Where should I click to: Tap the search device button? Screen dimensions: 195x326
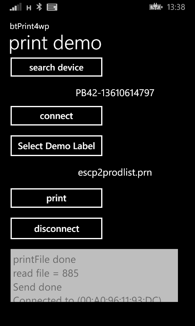click(56, 67)
